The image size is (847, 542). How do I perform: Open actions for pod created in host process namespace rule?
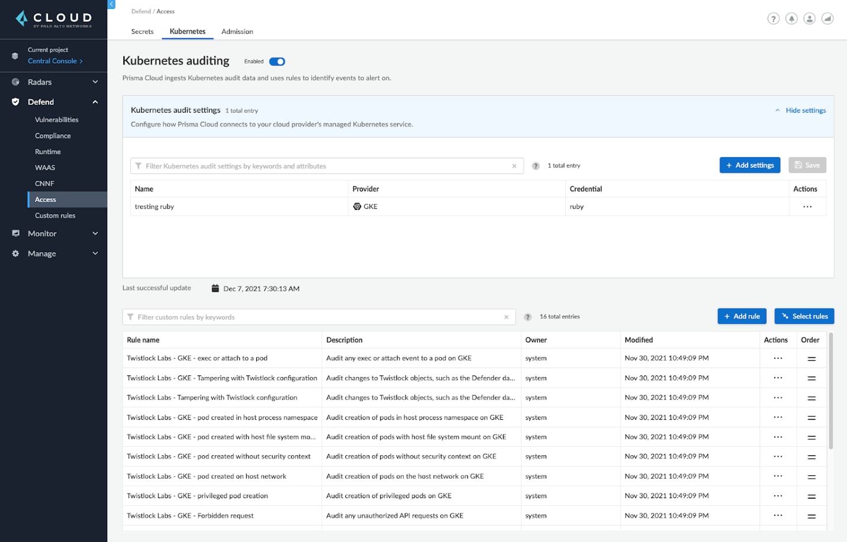(x=778, y=417)
